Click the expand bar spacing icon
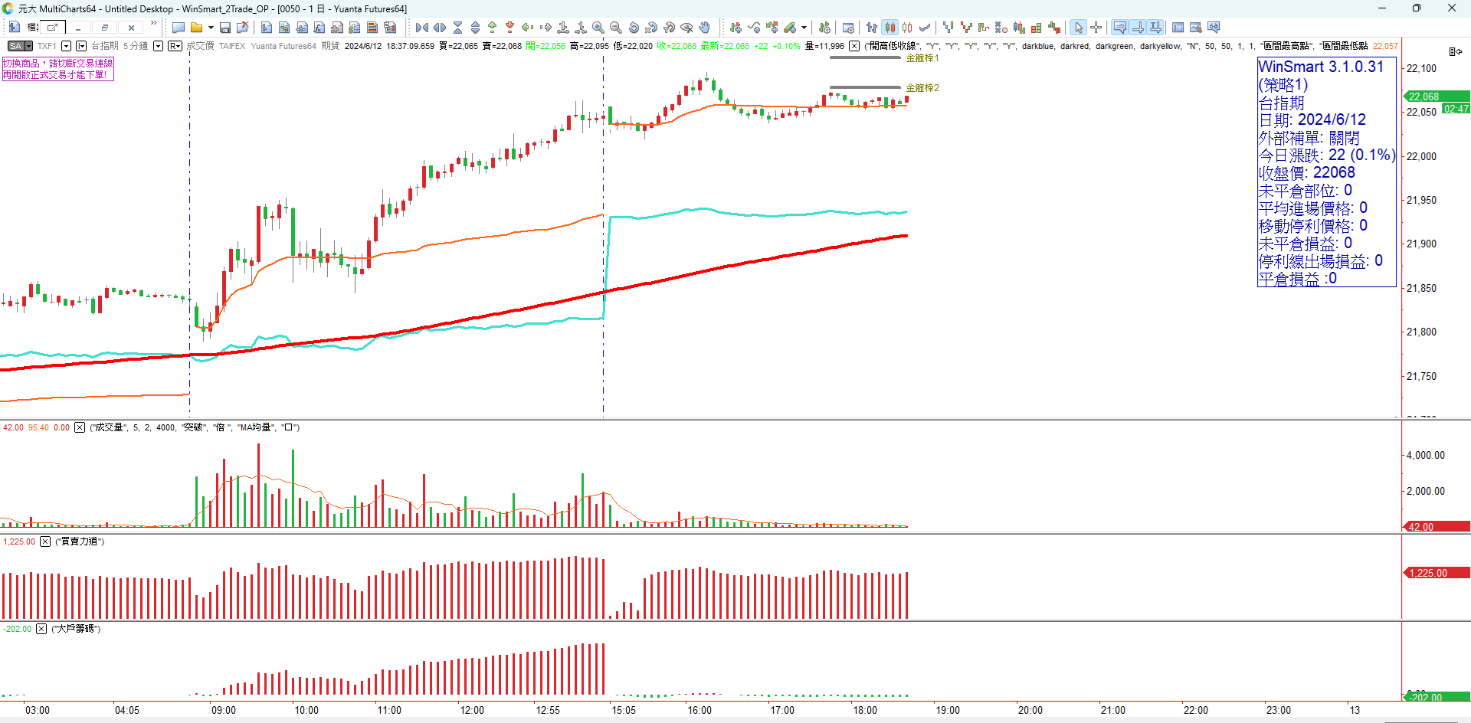Image resolution: width=1471 pixels, height=723 pixels. coord(440,28)
